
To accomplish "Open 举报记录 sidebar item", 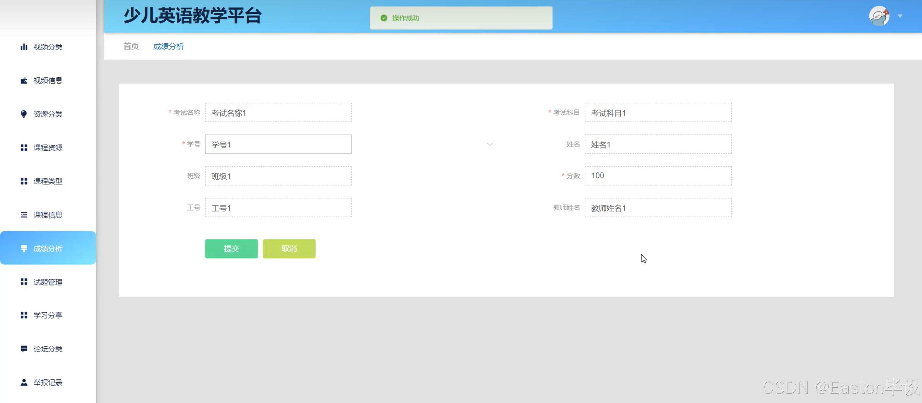I will [48, 382].
